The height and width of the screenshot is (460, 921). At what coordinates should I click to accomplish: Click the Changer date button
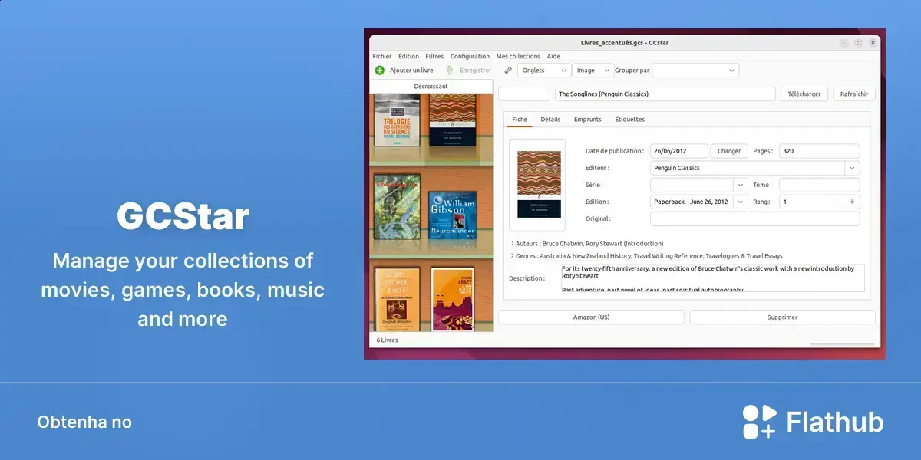(x=729, y=151)
